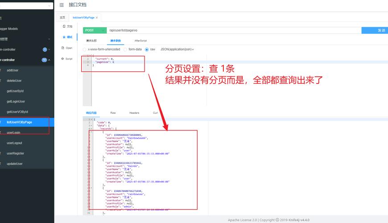388x223 pixels.
Task: Click the Apache License 2.0 footer text
Action: (x=242, y=220)
